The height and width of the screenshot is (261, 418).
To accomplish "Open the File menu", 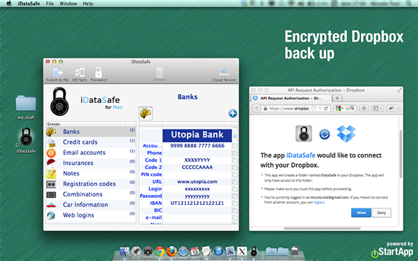I will coord(49,3).
